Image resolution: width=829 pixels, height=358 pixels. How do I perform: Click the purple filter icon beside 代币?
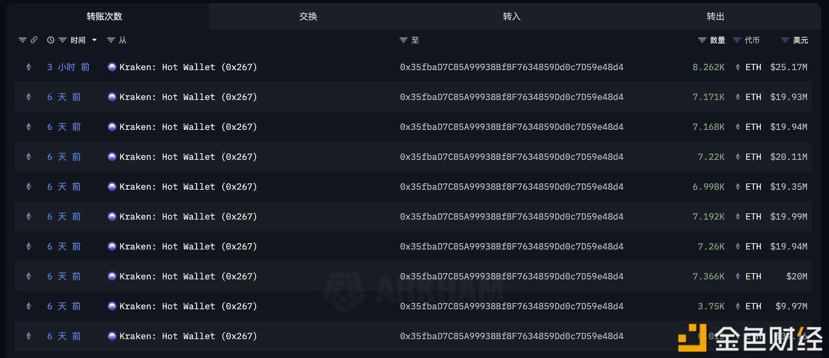[737, 40]
